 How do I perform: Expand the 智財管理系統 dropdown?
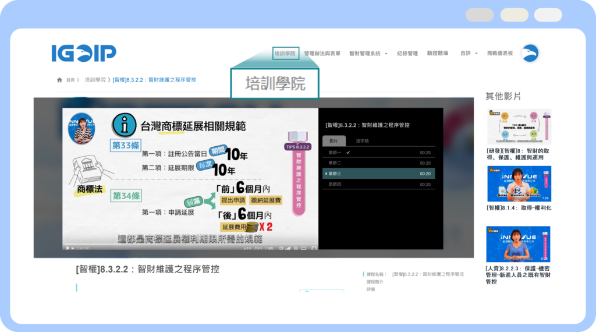[368, 54]
